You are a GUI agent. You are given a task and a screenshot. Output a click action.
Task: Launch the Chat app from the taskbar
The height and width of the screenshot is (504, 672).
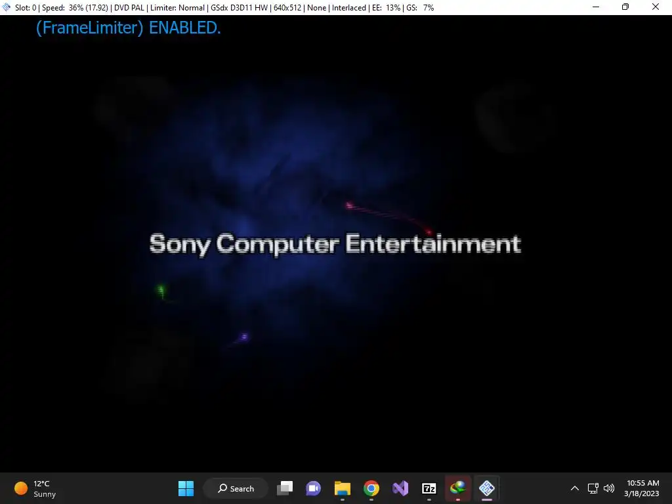click(313, 488)
